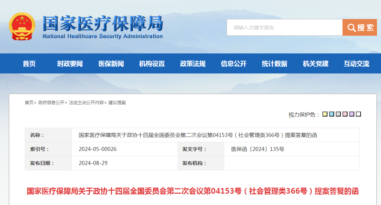Screen dimensions: 381x205
Task: Select the purple eye-protection color swatch
Action: (352, 114)
